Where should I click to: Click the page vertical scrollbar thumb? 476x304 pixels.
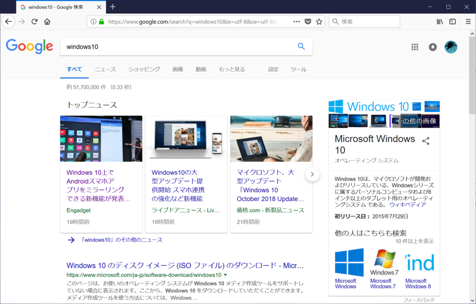pyautogui.click(x=472, y=75)
